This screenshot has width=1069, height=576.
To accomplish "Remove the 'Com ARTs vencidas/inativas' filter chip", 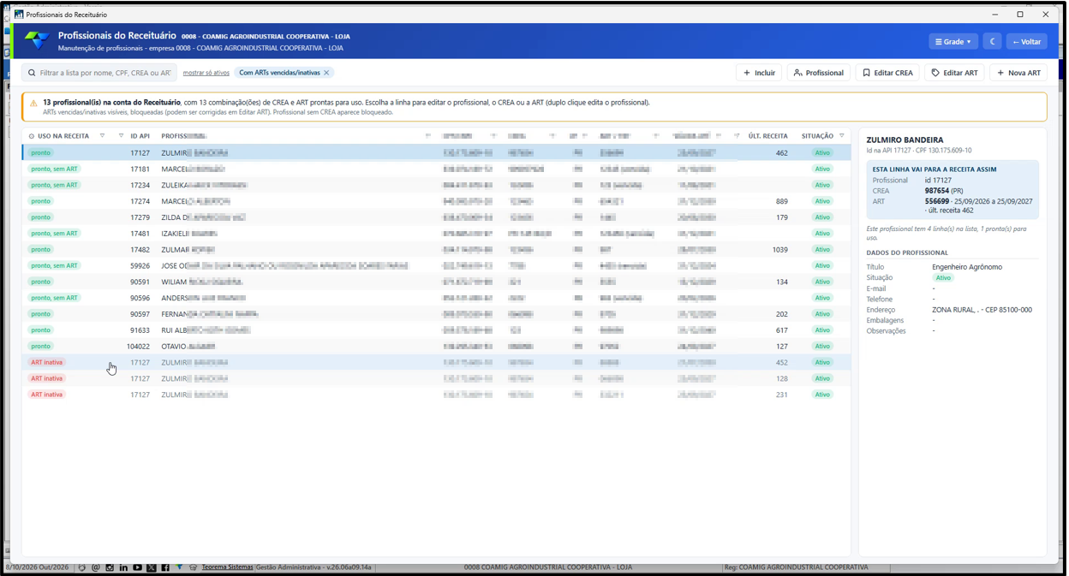I will (326, 73).
